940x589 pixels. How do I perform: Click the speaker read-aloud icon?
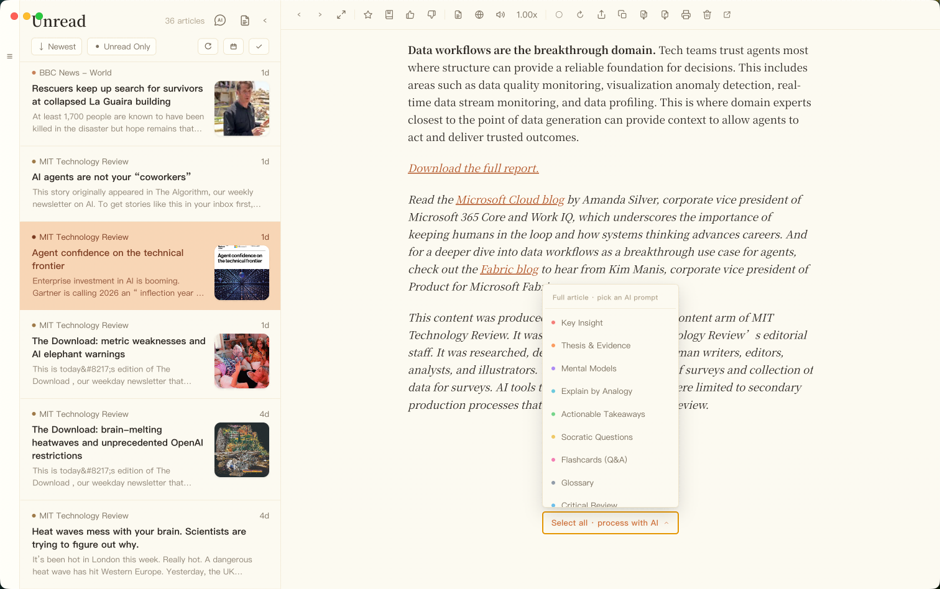[500, 14]
